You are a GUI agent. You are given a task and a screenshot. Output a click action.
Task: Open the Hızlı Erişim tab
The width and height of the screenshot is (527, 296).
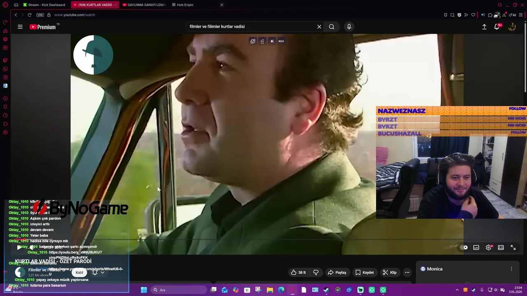[182, 5]
